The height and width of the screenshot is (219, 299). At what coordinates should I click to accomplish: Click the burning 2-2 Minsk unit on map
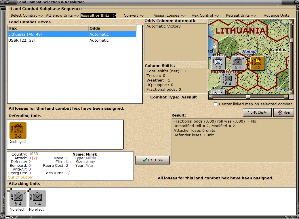point(257,63)
